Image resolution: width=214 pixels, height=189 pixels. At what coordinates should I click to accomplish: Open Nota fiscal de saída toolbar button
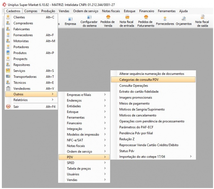[204, 17]
